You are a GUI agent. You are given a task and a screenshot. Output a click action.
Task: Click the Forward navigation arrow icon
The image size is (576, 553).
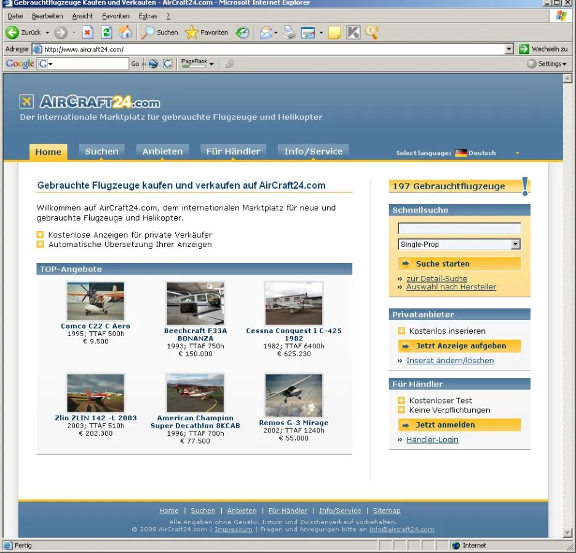tap(60, 33)
